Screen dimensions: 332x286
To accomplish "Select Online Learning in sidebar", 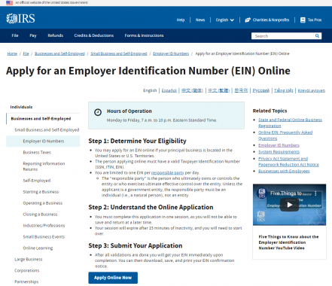I will [38, 248].
